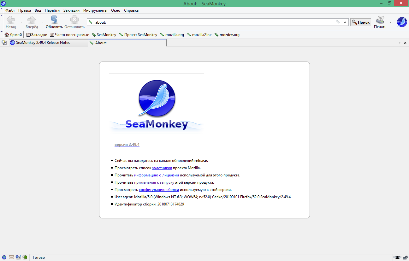Open конфигурацию сборки link
This screenshot has height=261, width=409.
(x=159, y=190)
